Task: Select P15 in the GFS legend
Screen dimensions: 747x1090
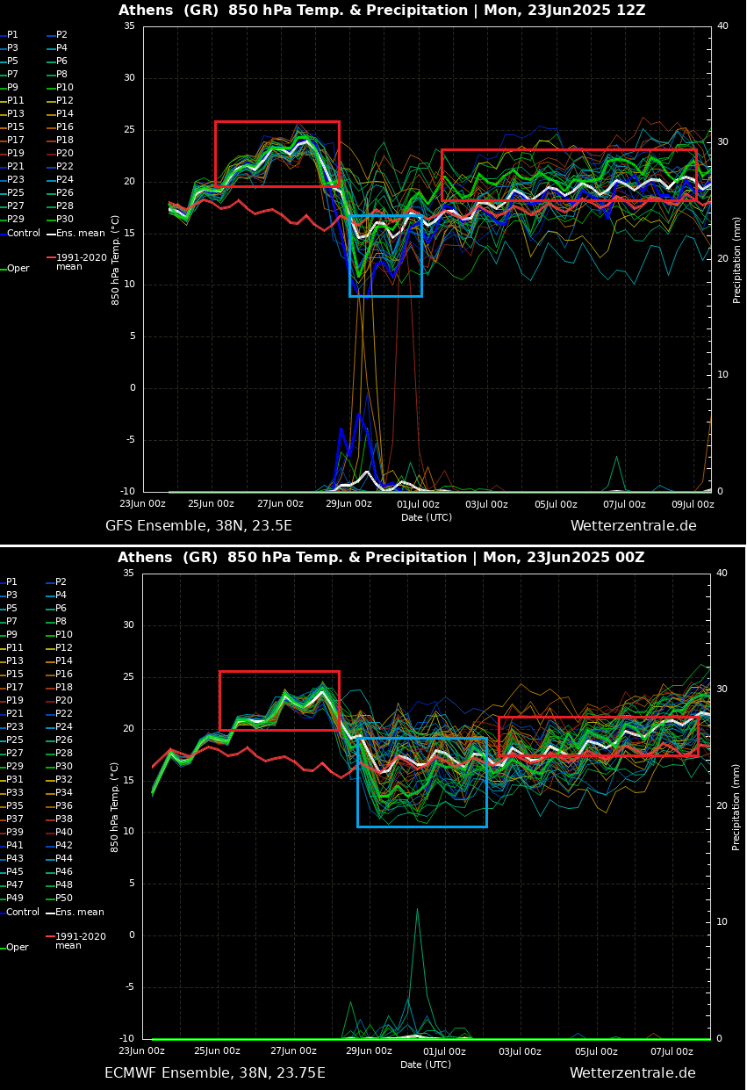Action: (x=16, y=127)
